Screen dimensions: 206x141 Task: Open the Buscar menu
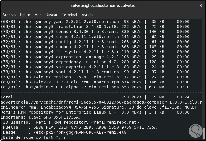(51, 15)
